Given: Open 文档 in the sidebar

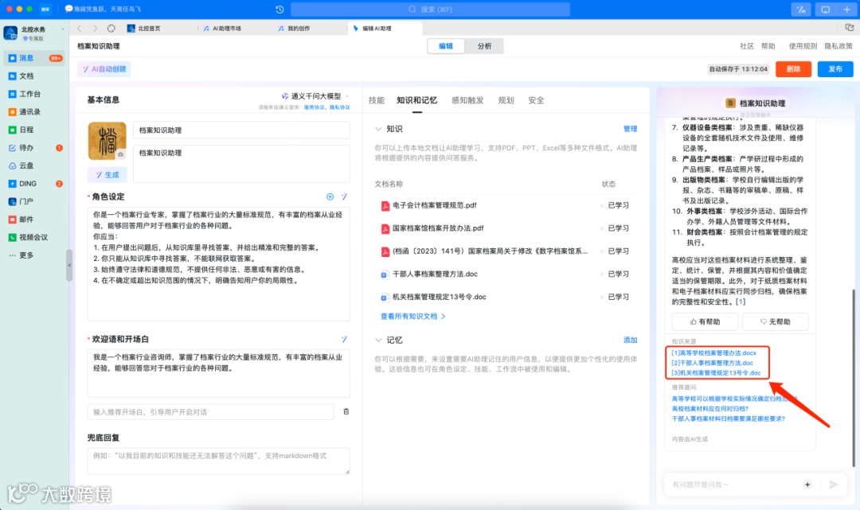Looking at the screenshot, I should click(22, 76).
